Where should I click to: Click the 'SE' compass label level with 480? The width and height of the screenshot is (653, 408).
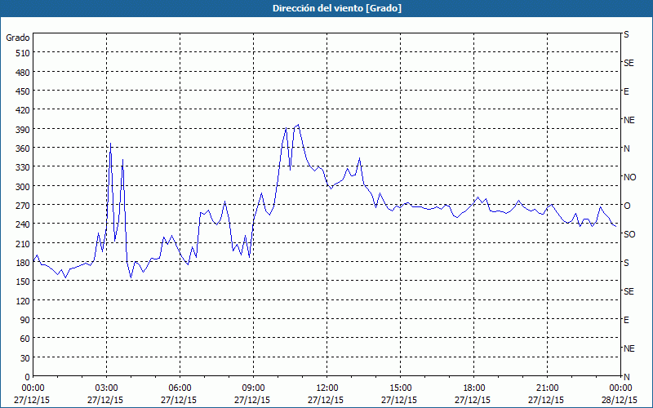tap(629, 63)
